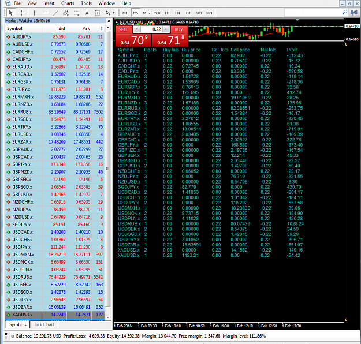The width and height of the screenshot is (361, 344).
Task: Pick the Vertical Line drawing tool
Action: coord(34,13)
